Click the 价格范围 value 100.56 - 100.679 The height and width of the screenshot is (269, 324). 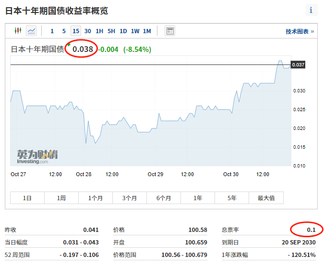[x=184, y=255]
